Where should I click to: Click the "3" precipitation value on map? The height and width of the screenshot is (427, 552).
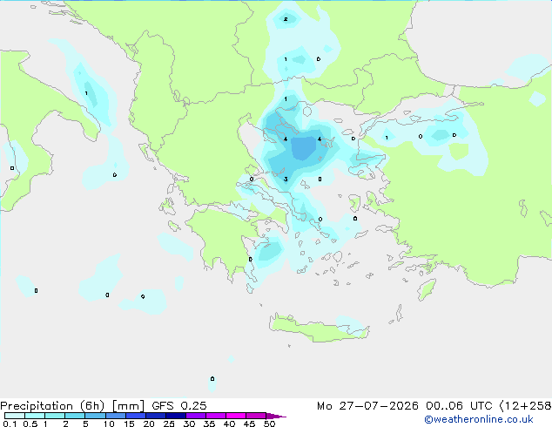click(286, 180)
